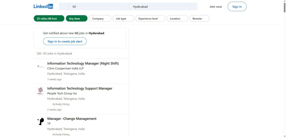The image size is (286, 137).
Task: Expand the Job type filter
Action: [x=123, y=19]
